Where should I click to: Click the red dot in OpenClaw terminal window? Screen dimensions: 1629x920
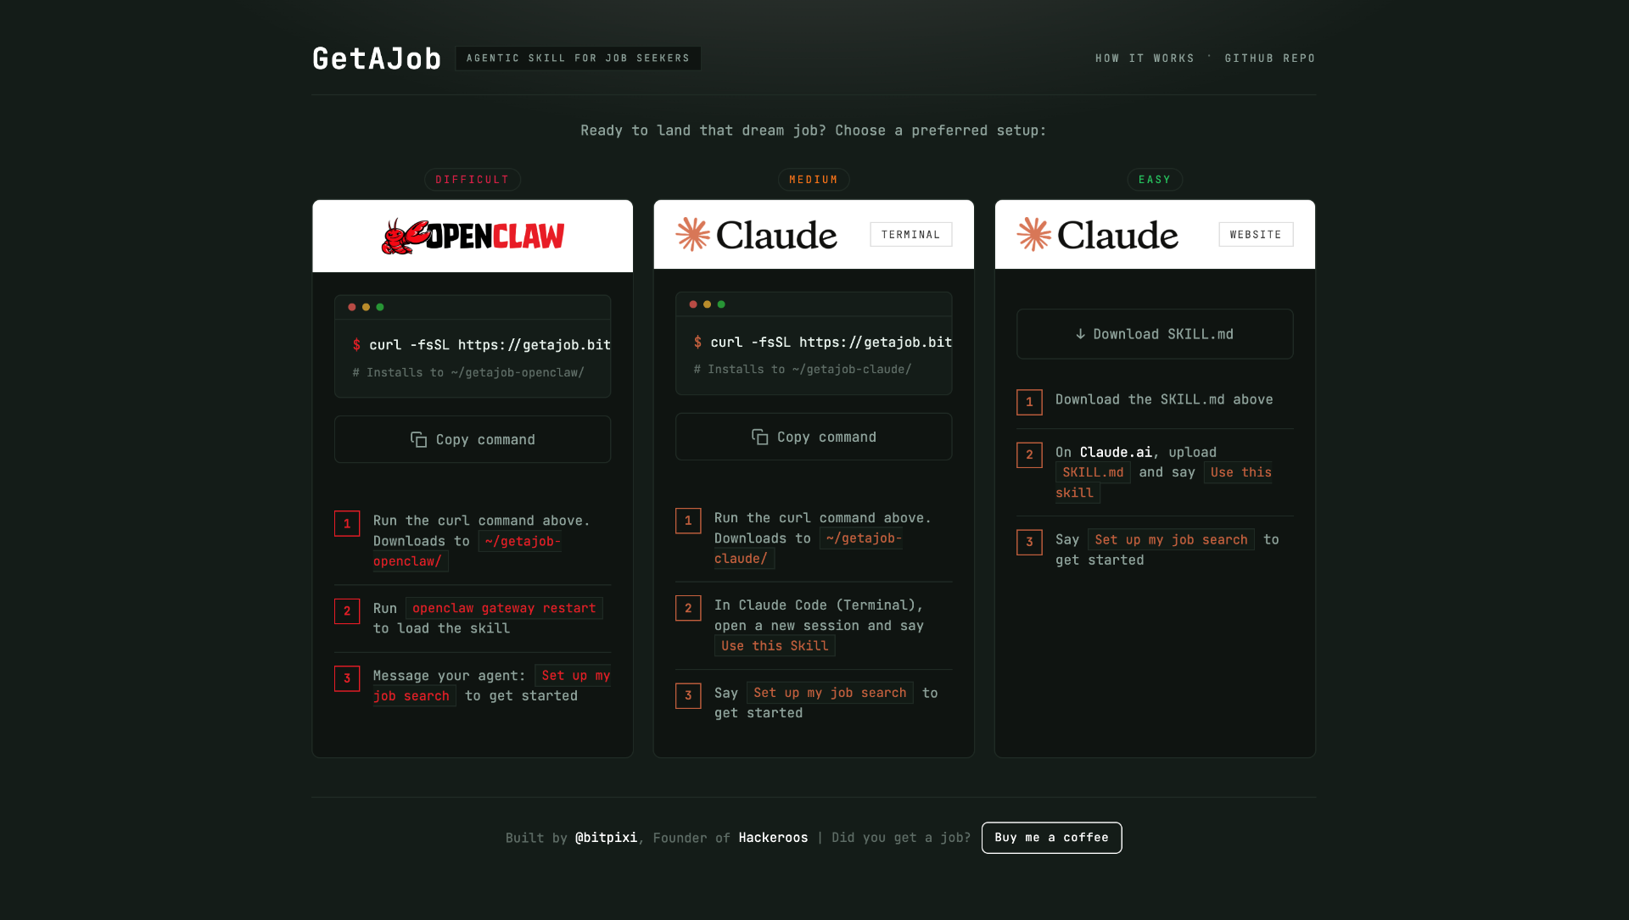coord(352,307)
